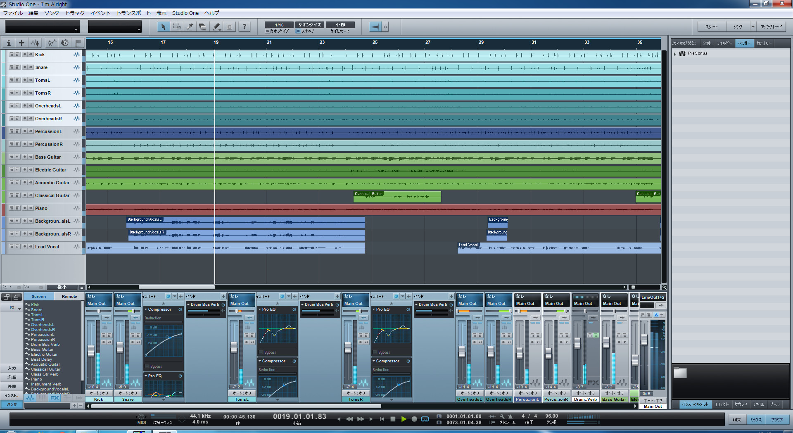Click bar 21 on the timeline ruler

tap(269, 43)
